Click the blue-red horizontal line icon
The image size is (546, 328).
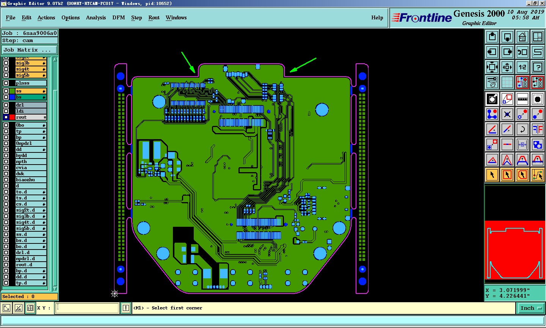pos(507,144)
